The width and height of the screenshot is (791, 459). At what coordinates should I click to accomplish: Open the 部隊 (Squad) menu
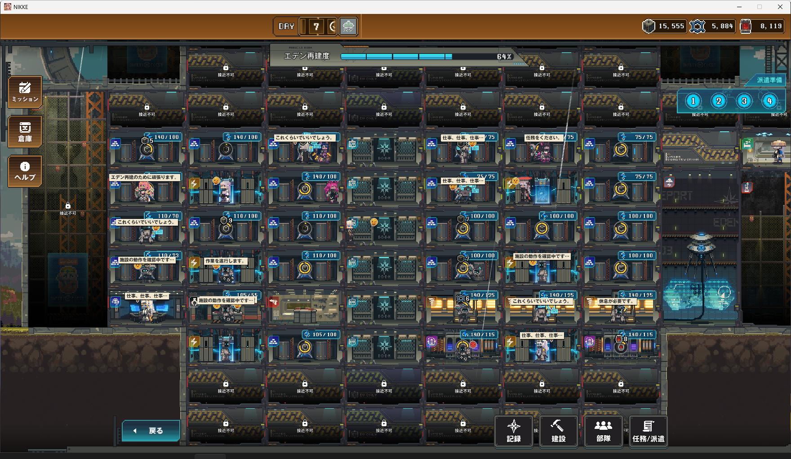(x=603, y=432)
